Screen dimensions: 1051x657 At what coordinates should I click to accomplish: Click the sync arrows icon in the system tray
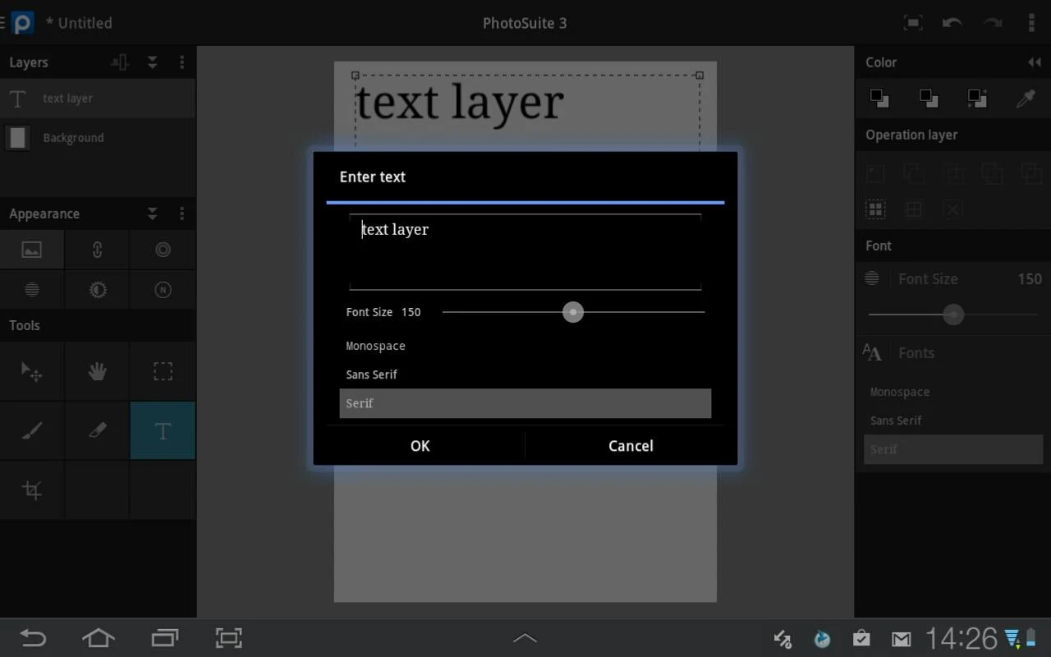[x=783, y=639]
